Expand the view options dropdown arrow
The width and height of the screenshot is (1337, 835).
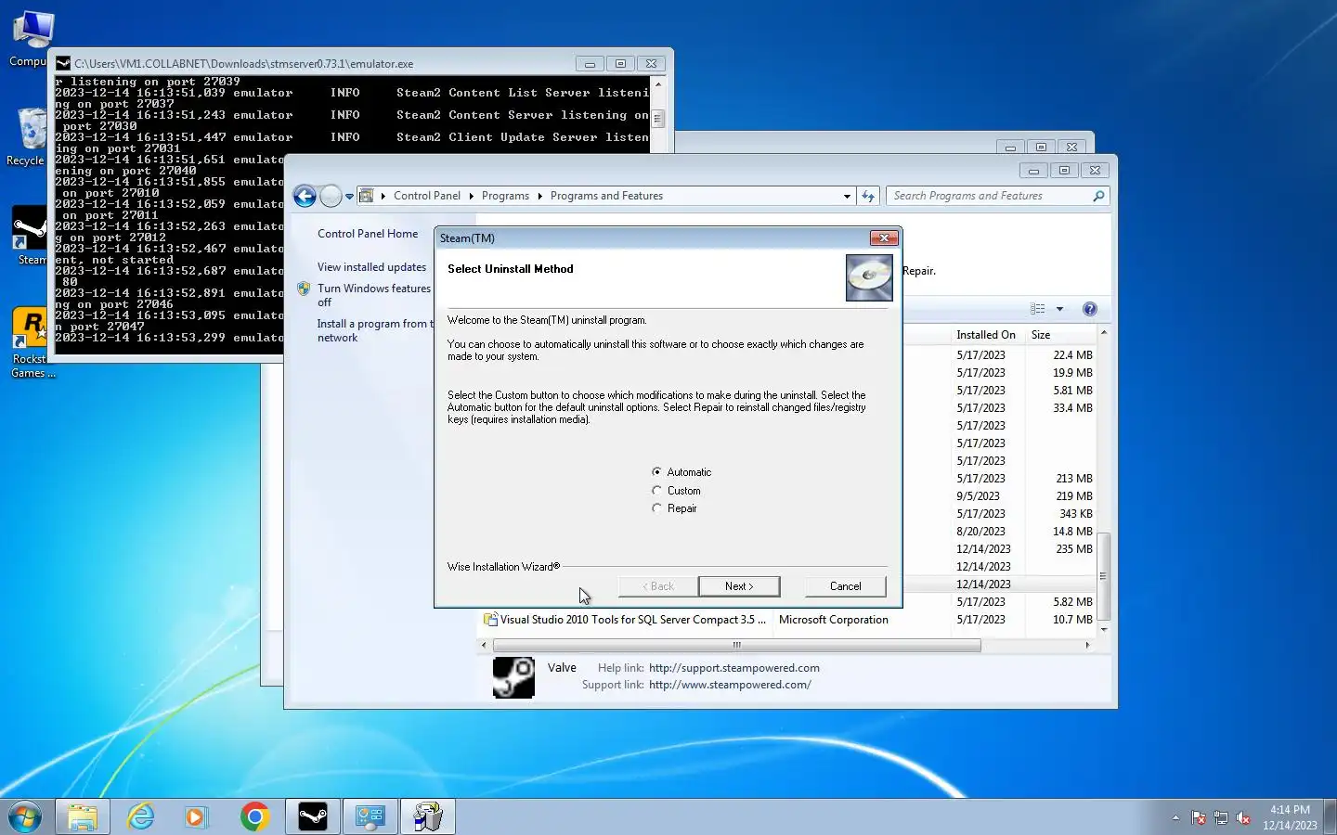(1059, 309)
